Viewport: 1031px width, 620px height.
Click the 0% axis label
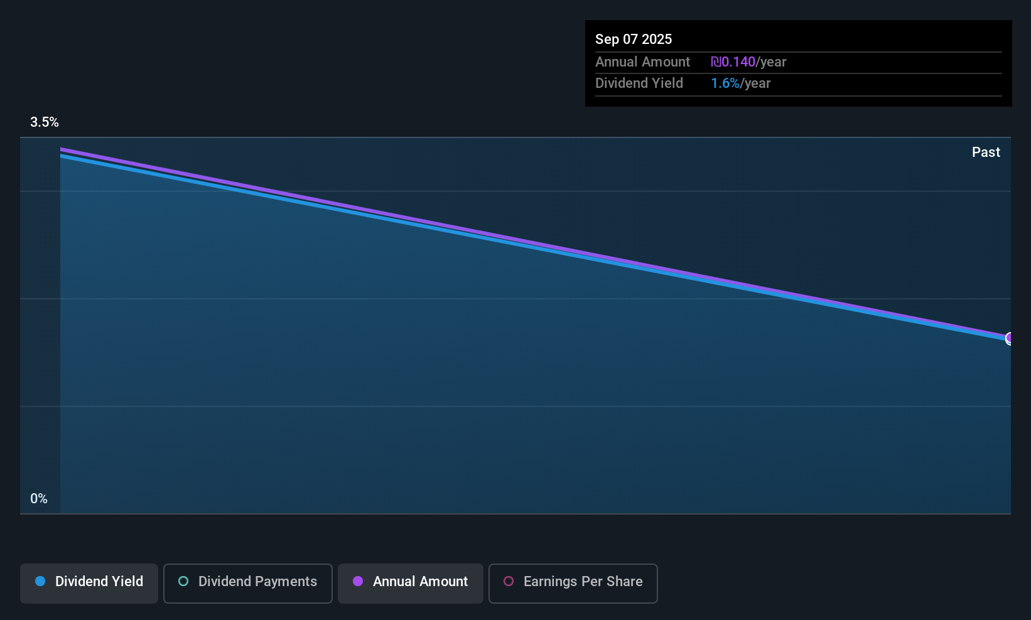point(39,499)
